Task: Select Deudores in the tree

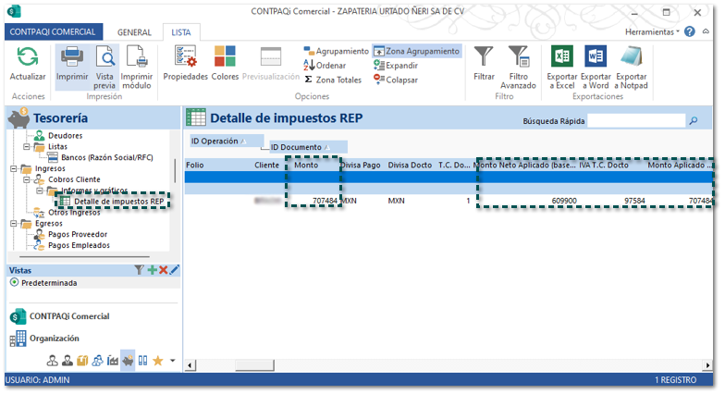Action: click(65, 135)
